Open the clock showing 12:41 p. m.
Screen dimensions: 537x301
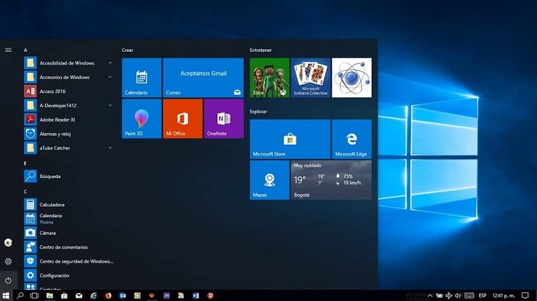tap(504, 296)
